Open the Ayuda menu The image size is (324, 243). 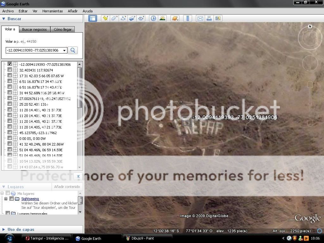[x=88, y=11]
